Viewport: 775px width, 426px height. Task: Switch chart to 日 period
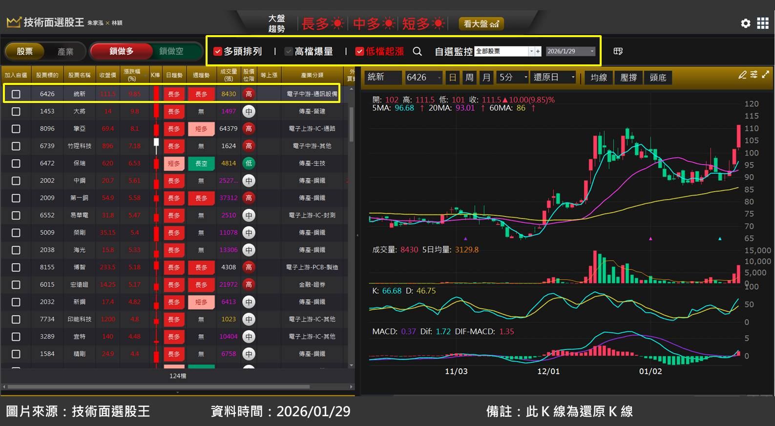click(452, 77)
